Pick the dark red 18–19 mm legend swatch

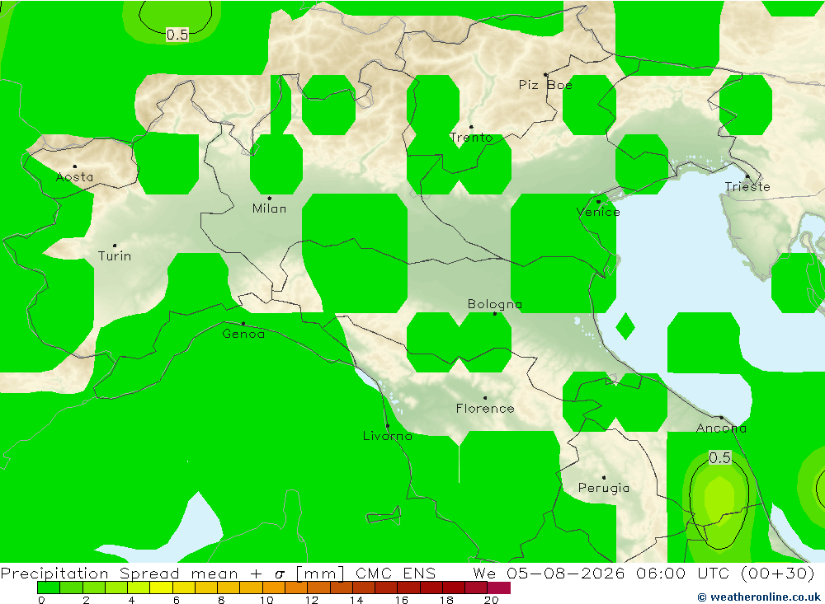point(454,588)
